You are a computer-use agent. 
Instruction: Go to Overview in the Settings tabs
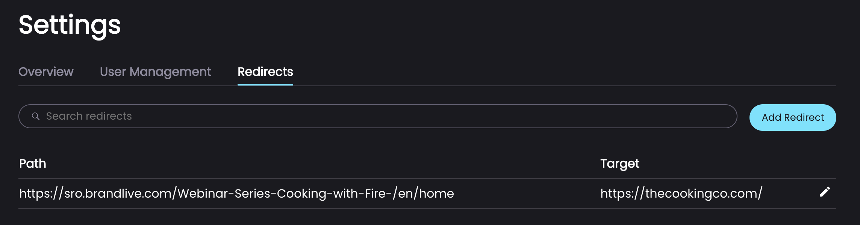pos(46,72)
